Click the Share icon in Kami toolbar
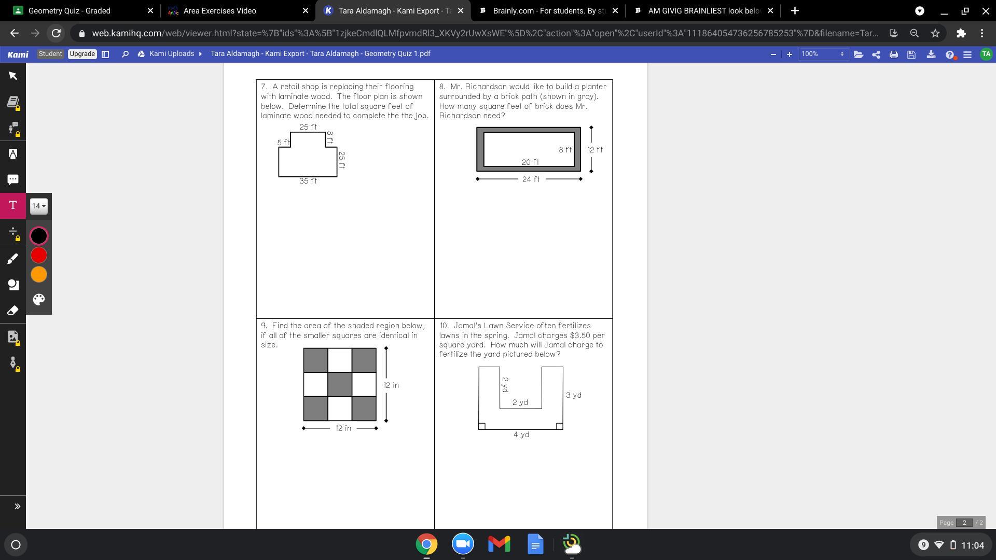Viewport: 996px width, 560px height. (876, 54)
